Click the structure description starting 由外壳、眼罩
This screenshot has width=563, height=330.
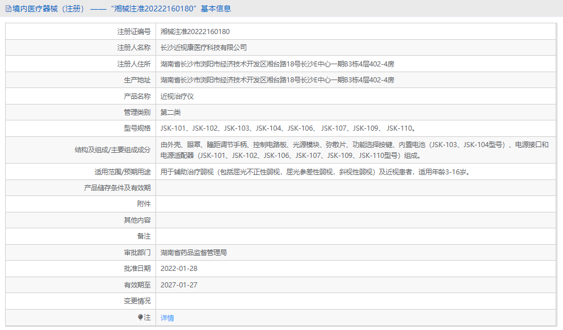coord(354,150)
